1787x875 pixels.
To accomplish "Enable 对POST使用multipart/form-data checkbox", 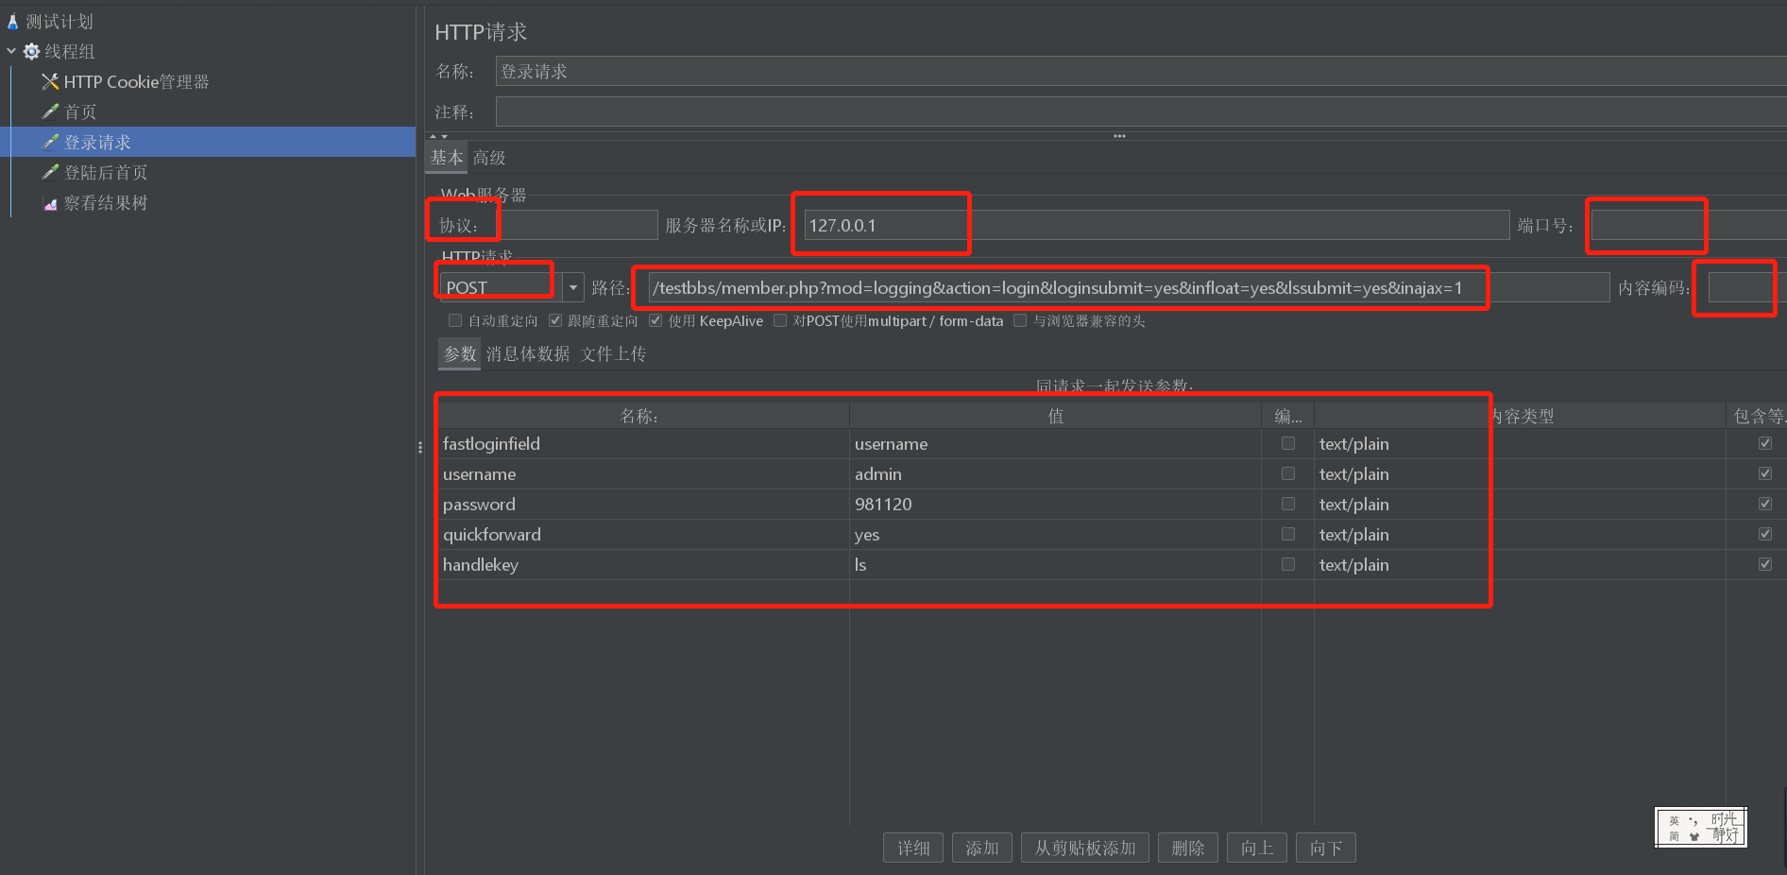I will pyautogui.click(x=780, y=320).
